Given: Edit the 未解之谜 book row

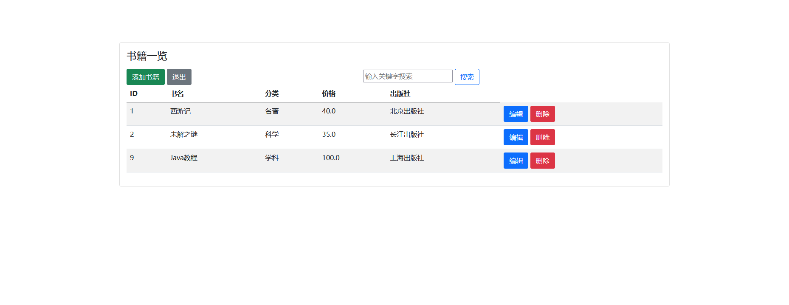Looking at the screenshot, I should [516, 137].
